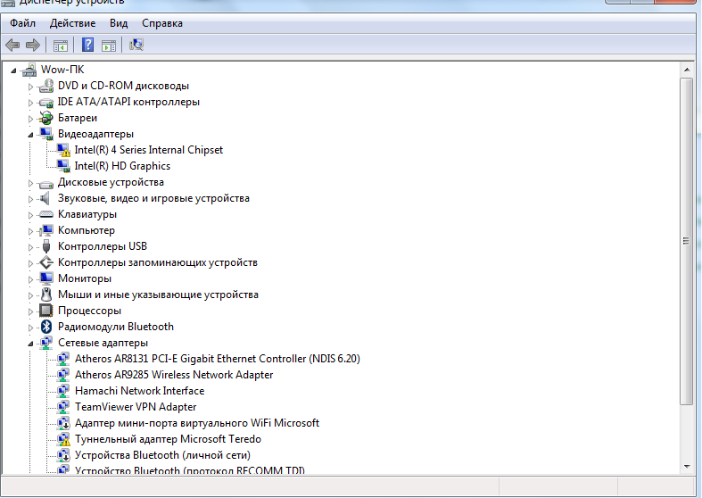Click the Компьютер category icon
The image size is (702, 498).
click(46, 230)
